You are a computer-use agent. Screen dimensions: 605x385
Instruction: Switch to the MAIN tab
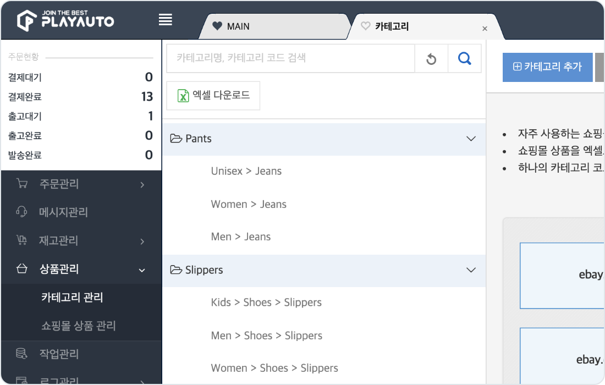[x=238, y=26]
